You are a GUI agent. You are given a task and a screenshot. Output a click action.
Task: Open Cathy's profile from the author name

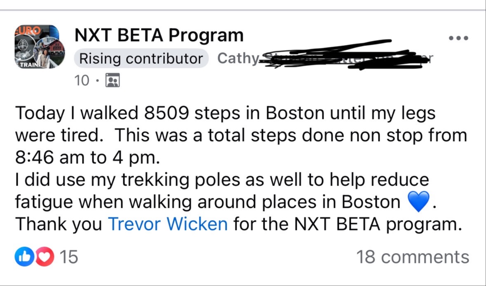(x=237, y=58)
